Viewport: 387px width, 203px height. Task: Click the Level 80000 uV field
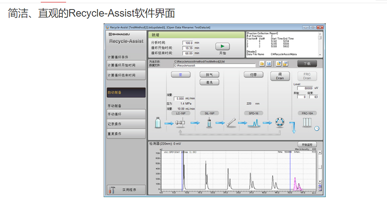305,88
